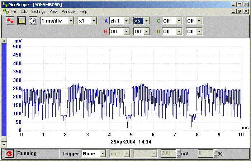
Task: Click the PicoScope icon in the title bar
Action: [x=5, y=4]
